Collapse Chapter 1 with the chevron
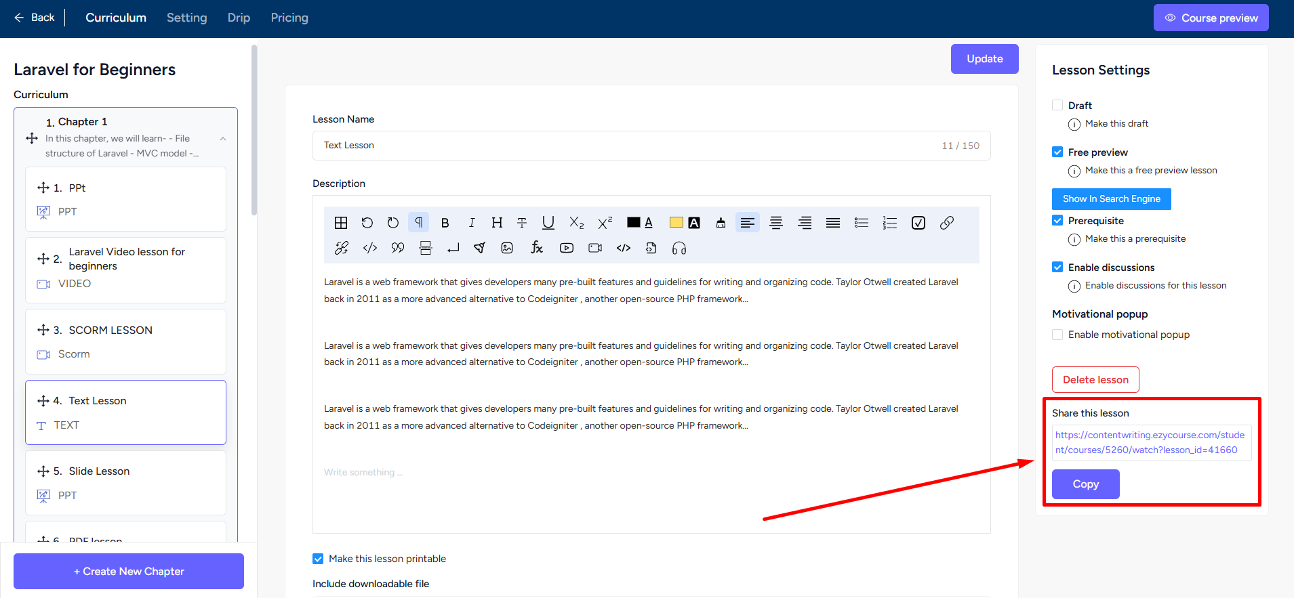This screenshot has width=1294, height=598. (223, 139)
